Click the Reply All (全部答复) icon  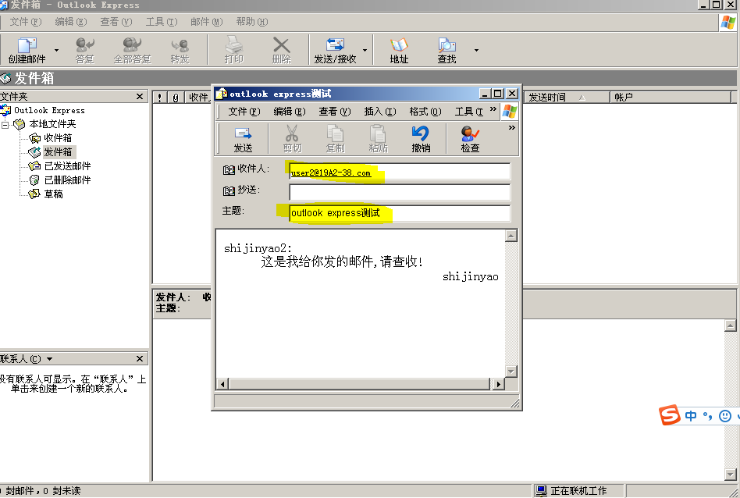tap(132, 44)
